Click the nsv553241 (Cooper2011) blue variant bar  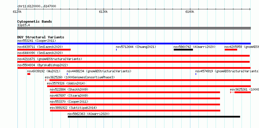click(134, 44)
